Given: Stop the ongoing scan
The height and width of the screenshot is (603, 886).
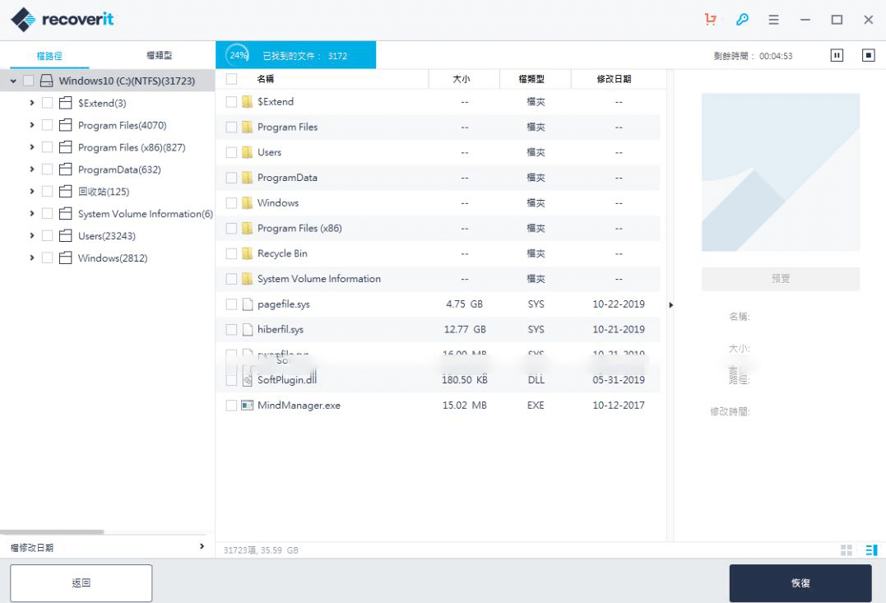Looking at the screenshot, I should click(x=869, y=55).
